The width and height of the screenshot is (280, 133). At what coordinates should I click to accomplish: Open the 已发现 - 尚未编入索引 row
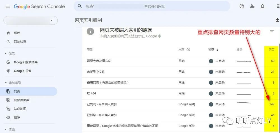[102, 104]
